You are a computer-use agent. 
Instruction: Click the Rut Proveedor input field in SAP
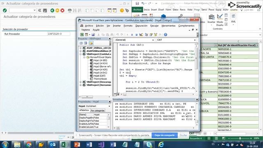tap(58, 34)
